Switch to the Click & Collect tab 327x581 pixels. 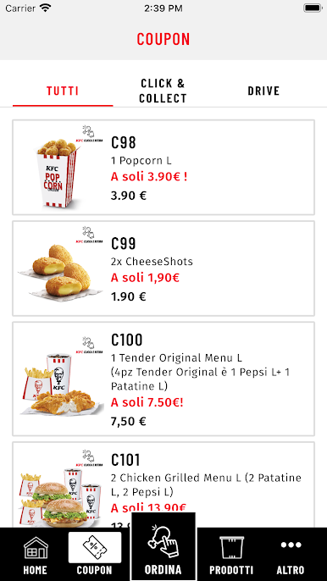163,91
